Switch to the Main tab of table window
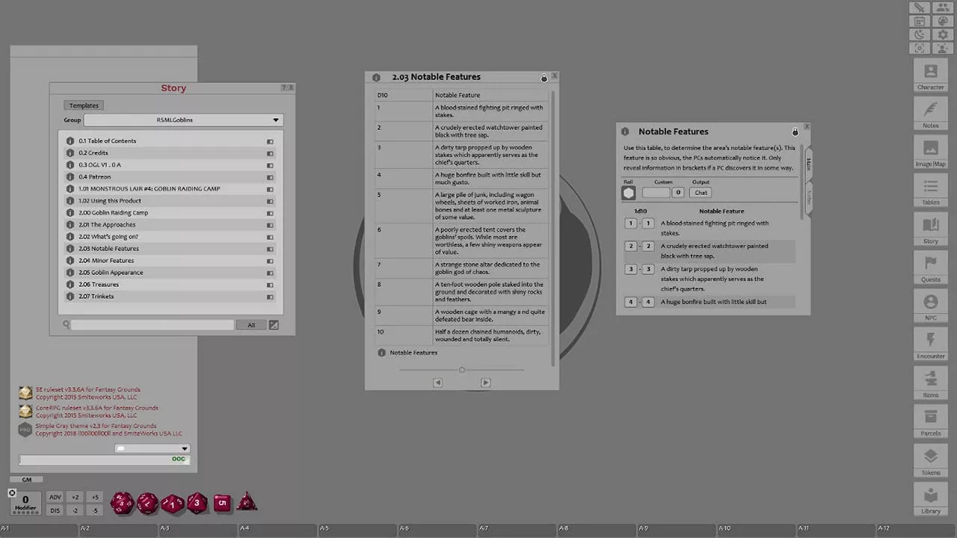The image size is (957, 538). 808,164
